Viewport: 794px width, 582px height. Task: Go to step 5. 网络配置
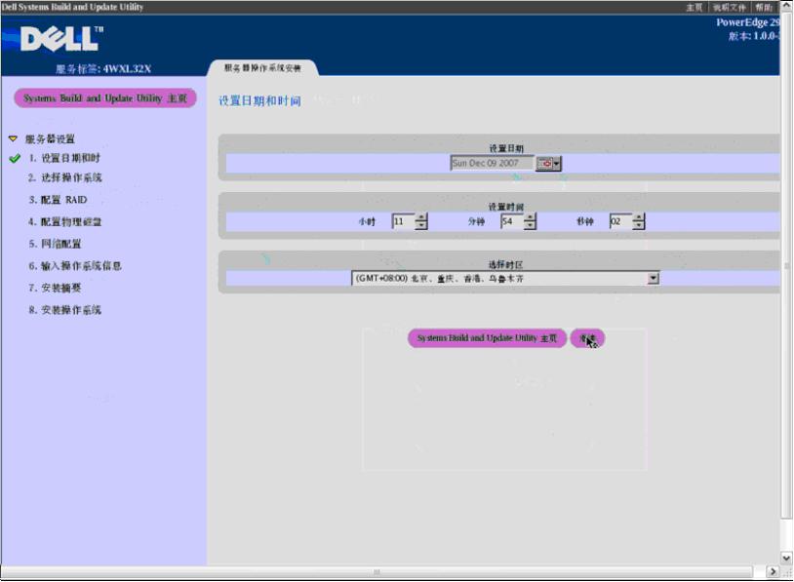pyautogui.click(x=55, y=244)
